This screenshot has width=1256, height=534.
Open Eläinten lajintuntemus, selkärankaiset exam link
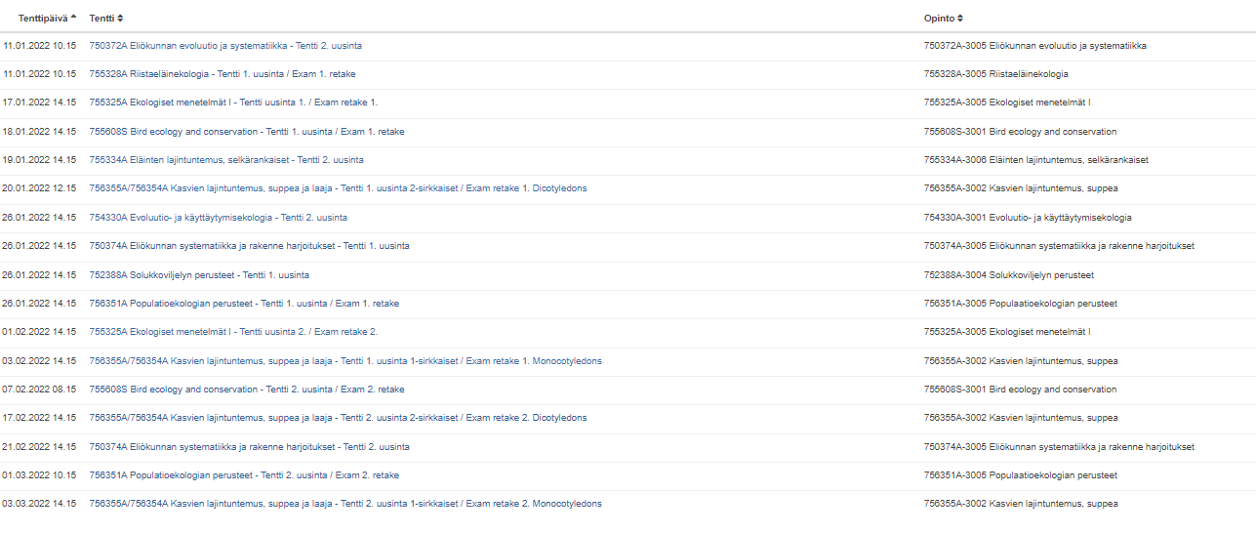[x=225, y=160]
